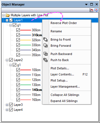Click the add-note icon in Object Manager toolbar
Image resolution: width=100 pixels, height=123 pixels.
point(96,10)
